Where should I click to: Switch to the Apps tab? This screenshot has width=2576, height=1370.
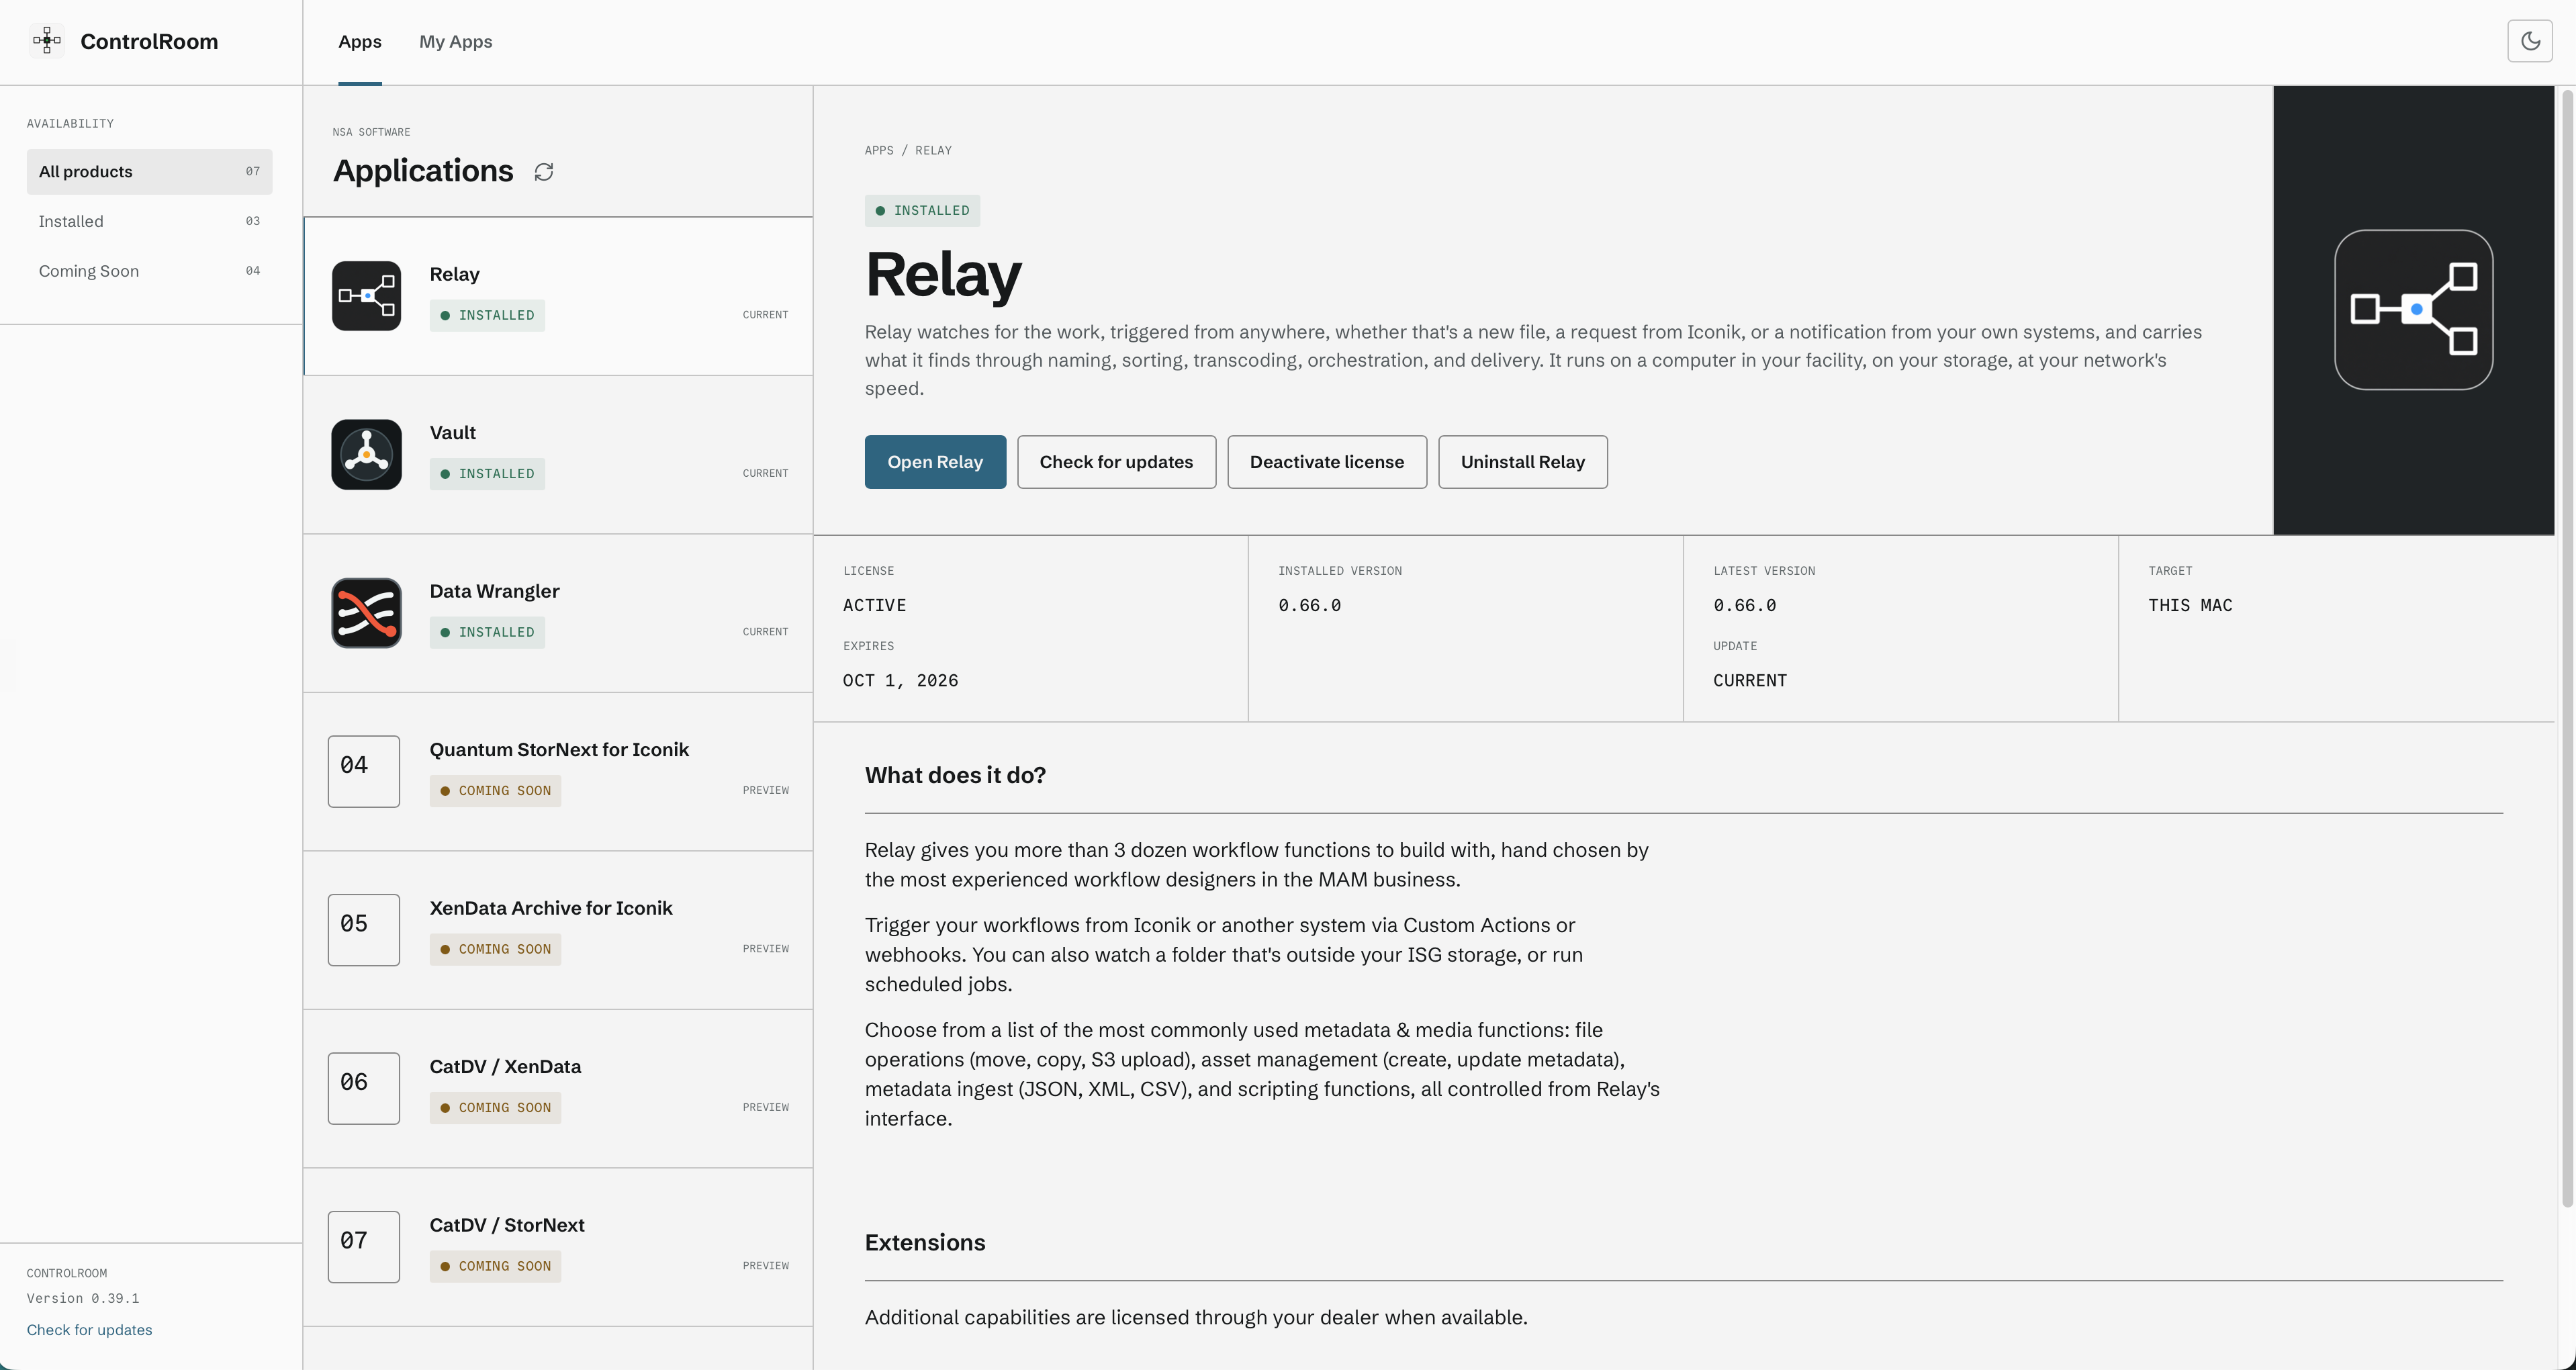[360, 42]
